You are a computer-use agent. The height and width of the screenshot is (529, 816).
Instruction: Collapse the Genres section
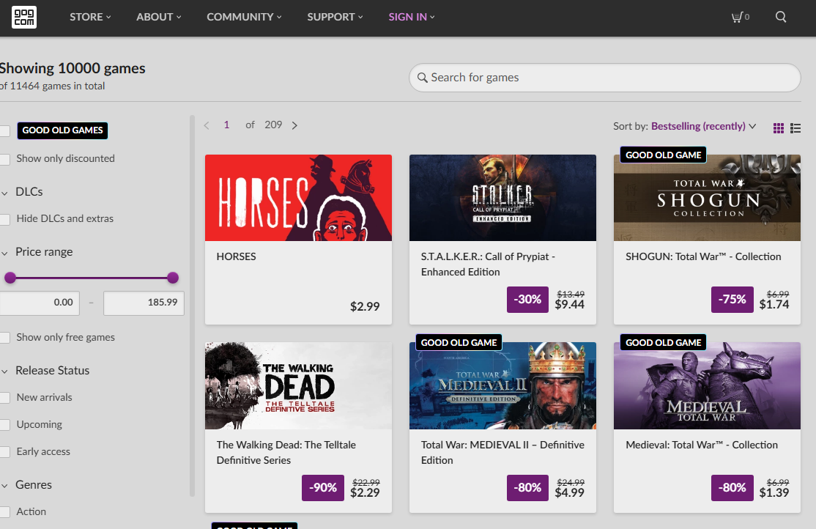[26, 485]
